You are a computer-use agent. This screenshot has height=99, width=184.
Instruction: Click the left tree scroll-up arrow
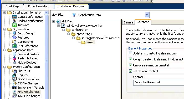click(x=47, y=13)
